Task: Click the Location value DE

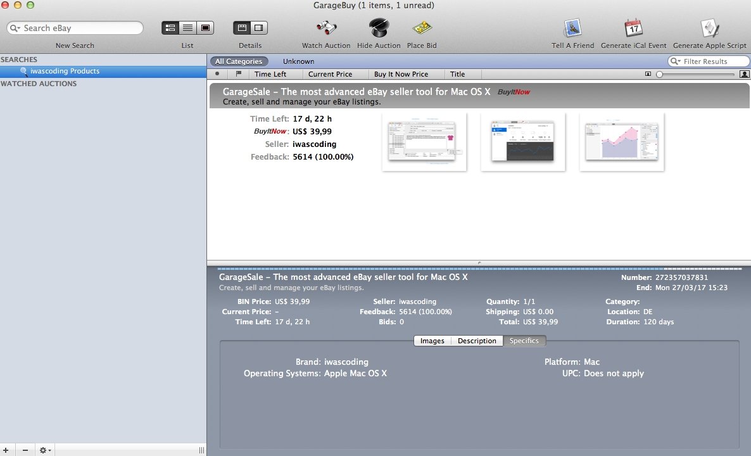Action: tap(648, 312)
